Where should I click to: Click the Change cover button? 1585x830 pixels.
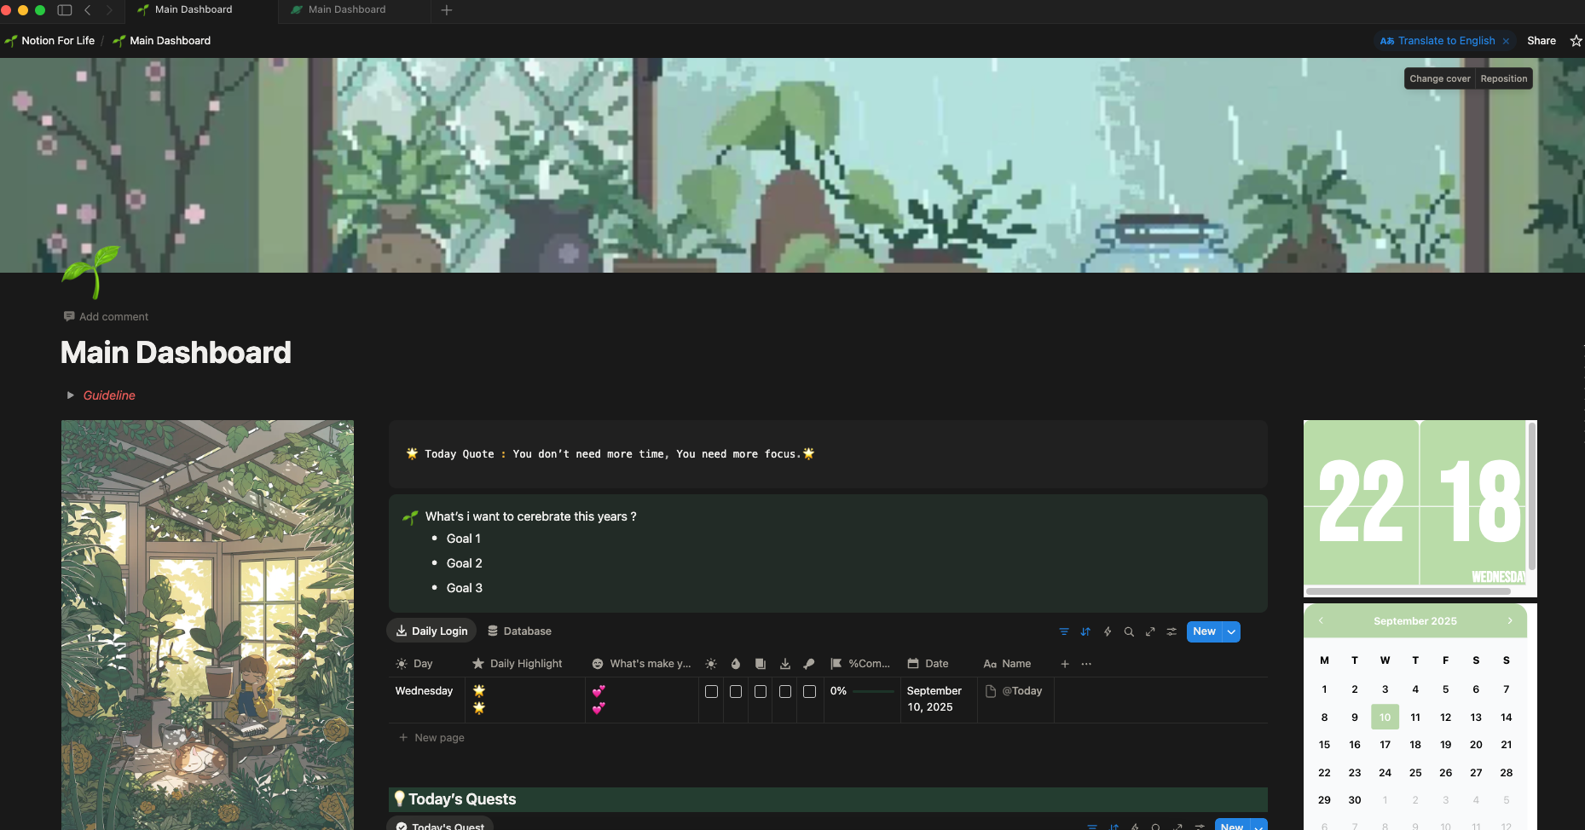pyautogui.click(x=1439, y=78)
